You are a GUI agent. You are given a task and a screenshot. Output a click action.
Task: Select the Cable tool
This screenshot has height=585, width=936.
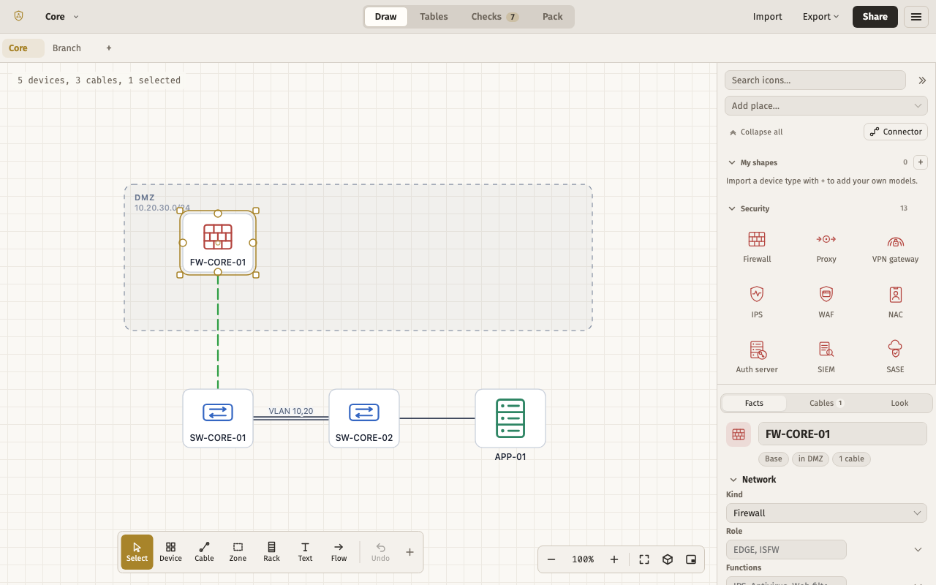click(204, 552)
